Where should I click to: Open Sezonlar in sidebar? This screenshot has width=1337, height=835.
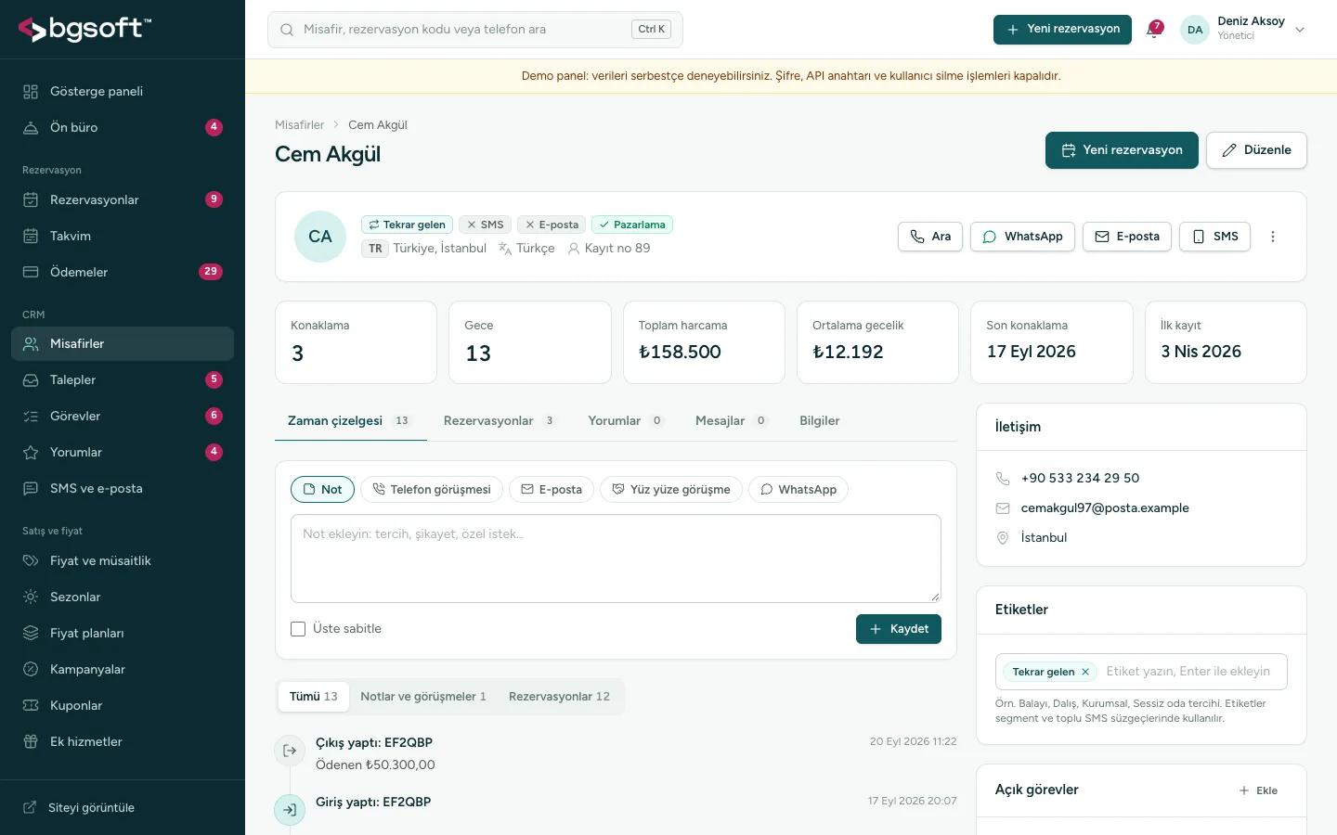click(123, 597)
